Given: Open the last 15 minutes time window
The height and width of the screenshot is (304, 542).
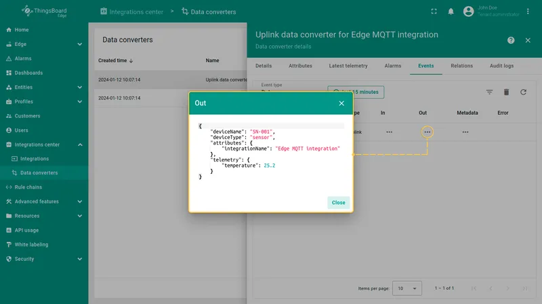Looking at the screenshot, I should (x=356, y=92).
